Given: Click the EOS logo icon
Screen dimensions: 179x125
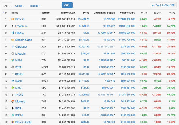Looking at the screenshot, I should point(12,108).
